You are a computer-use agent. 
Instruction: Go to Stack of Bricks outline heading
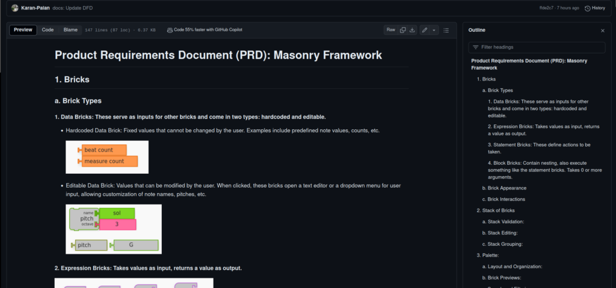(x=496, y=210)
